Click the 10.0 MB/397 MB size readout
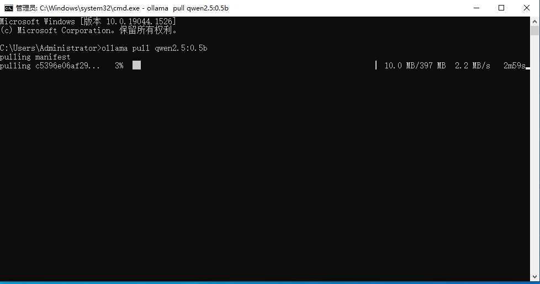 pos(415,66)
